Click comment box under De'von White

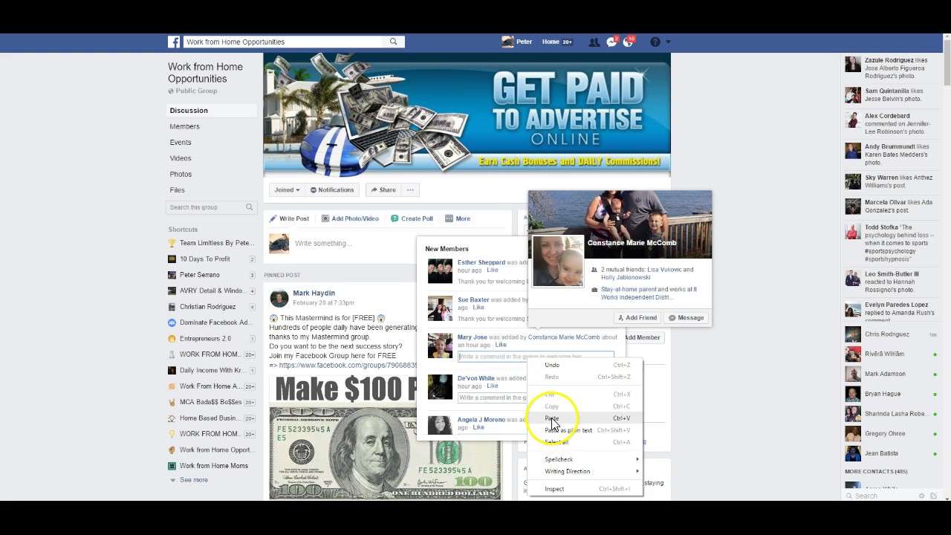coord(493,398)
